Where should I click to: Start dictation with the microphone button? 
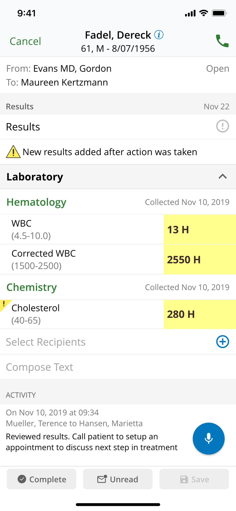(208, 438)
